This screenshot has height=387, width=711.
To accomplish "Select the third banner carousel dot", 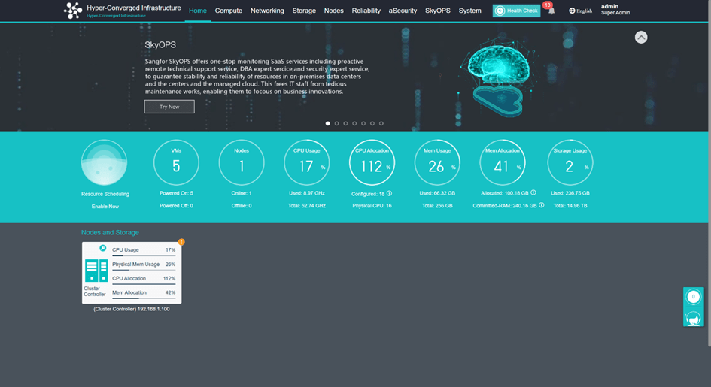I will pos(345,123).
